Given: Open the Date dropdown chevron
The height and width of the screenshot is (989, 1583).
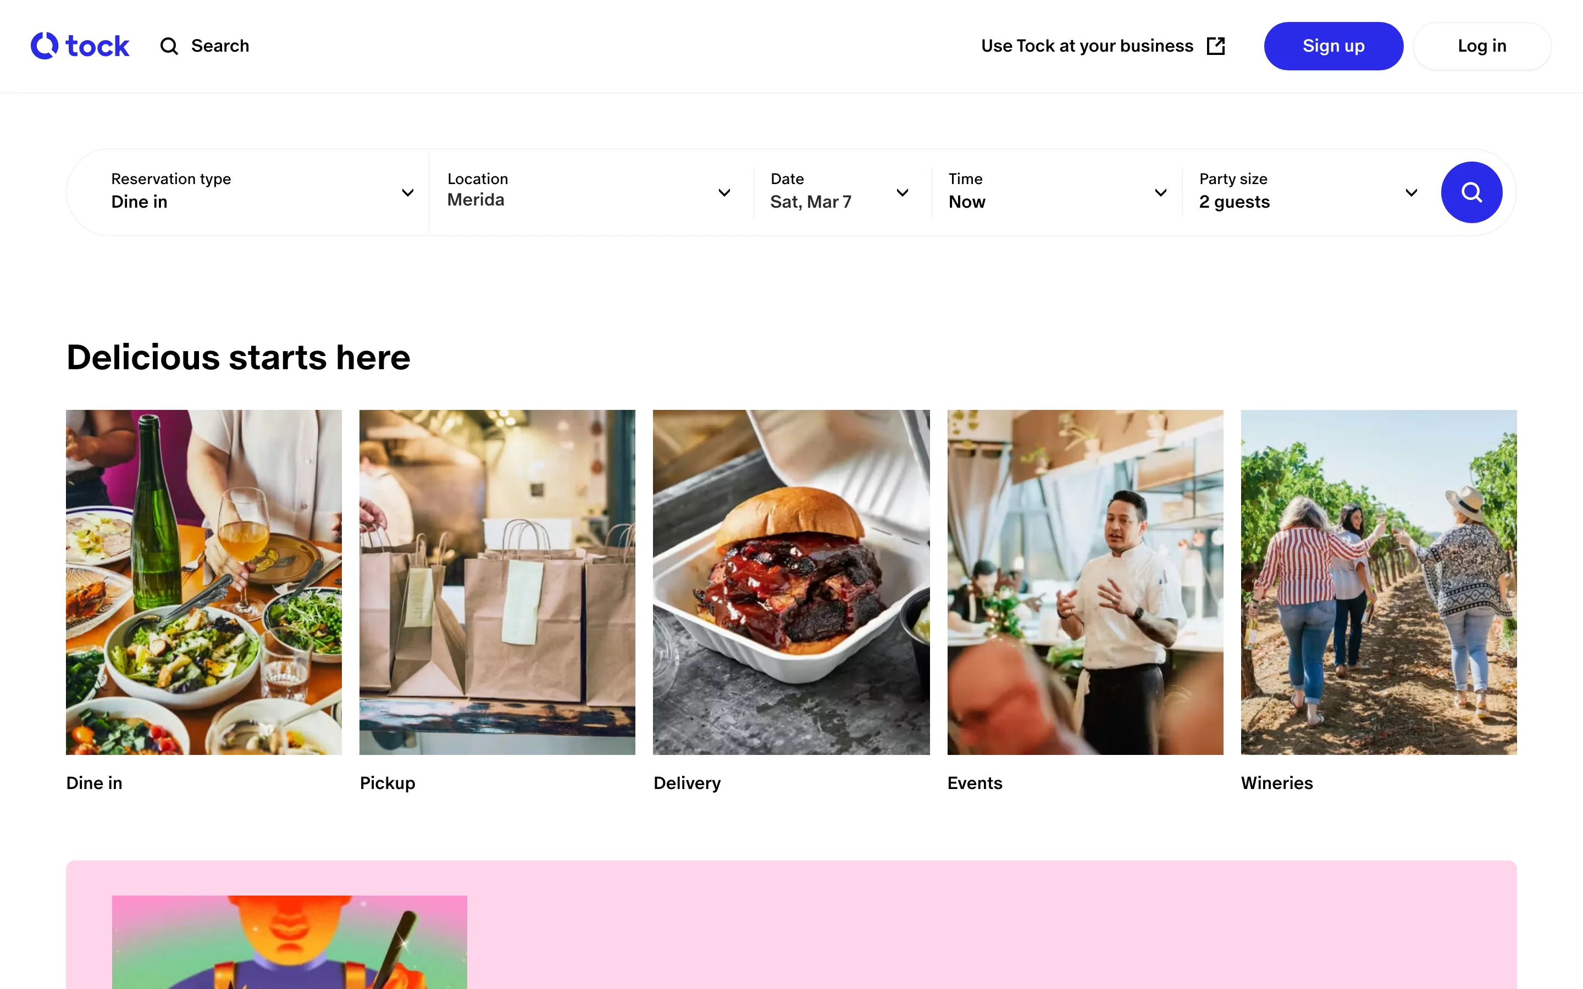Looking at the screenshot, I should coord(902,192).
